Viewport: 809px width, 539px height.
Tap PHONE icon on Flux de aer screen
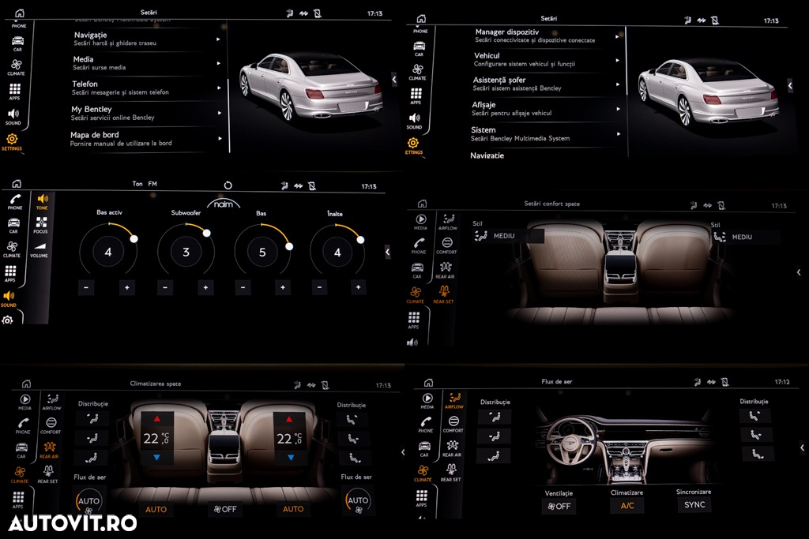tap(426, 424)
